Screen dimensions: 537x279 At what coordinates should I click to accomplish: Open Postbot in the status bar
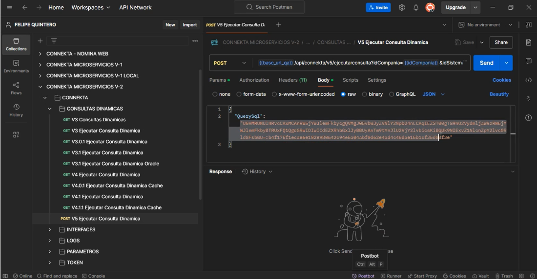tap(364, 276)
